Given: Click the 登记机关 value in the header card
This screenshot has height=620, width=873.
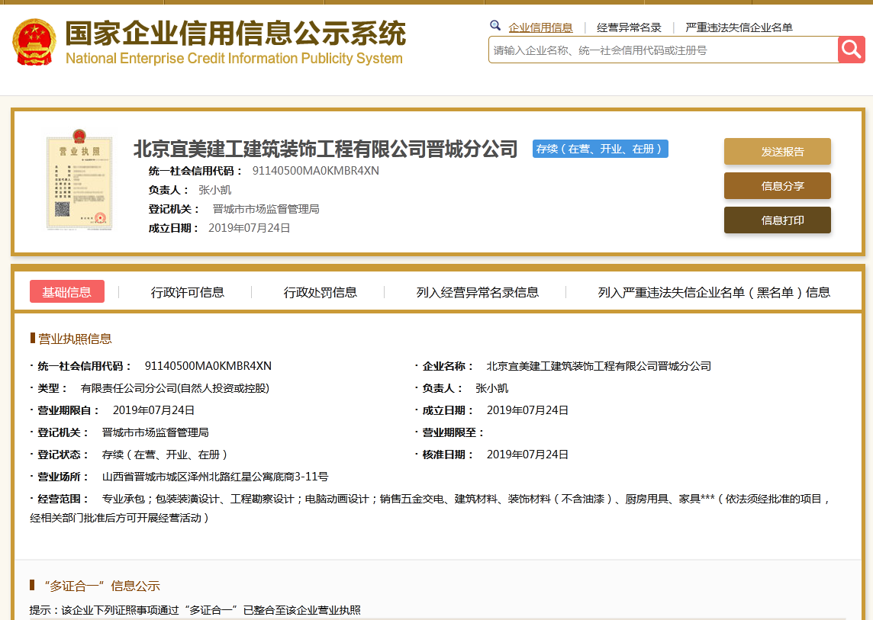Looking at the screenshot, I should point(266,209).
